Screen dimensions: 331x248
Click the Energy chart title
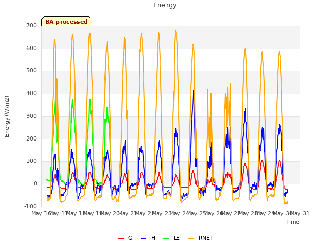tap(165, 5)
